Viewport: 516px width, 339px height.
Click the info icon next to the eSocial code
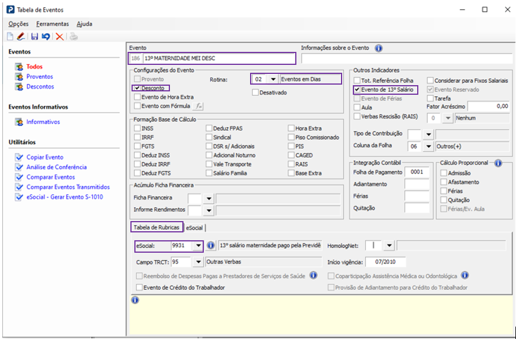pyautogui.click(x=211, y=245)
